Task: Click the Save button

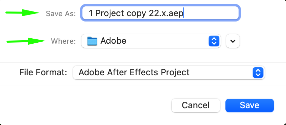Action: [250, 105]
